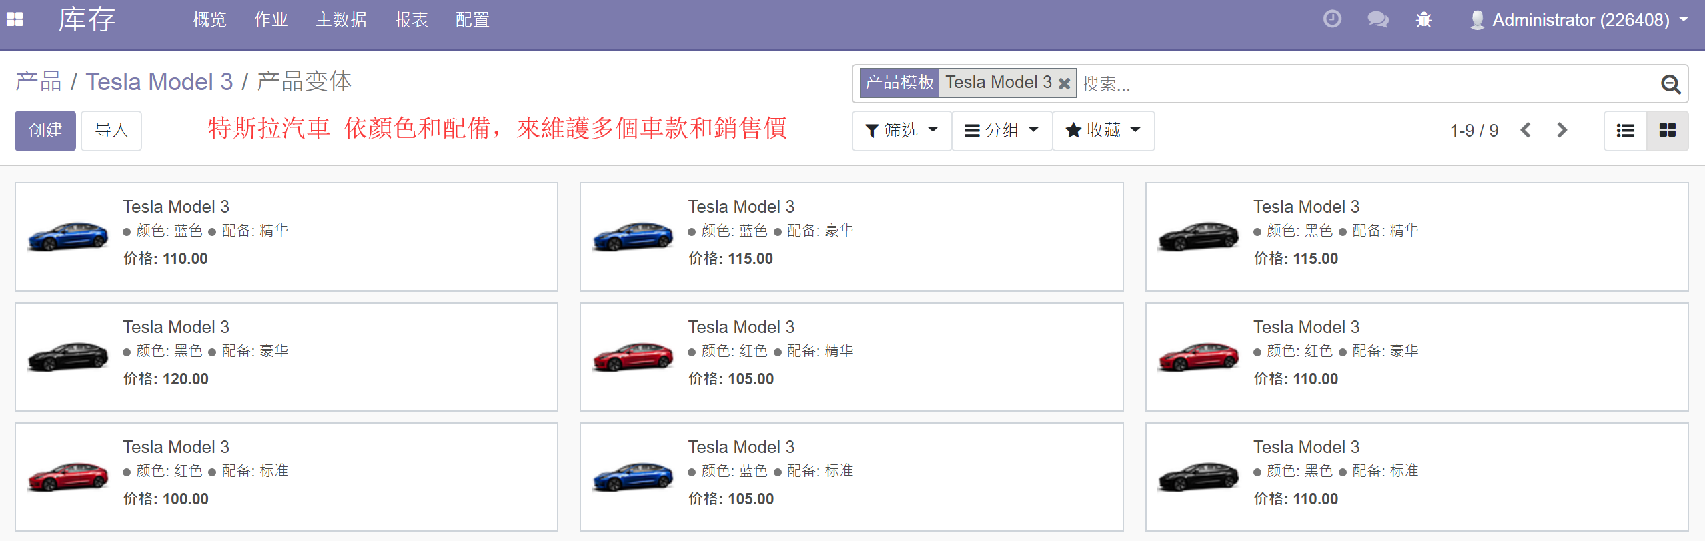Focus the 搜索 search input field
This screenshot has width=1705, height=541.
point(1367,84)
